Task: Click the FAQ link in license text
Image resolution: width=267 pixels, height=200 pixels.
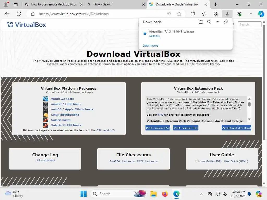Action: (161, 115)
